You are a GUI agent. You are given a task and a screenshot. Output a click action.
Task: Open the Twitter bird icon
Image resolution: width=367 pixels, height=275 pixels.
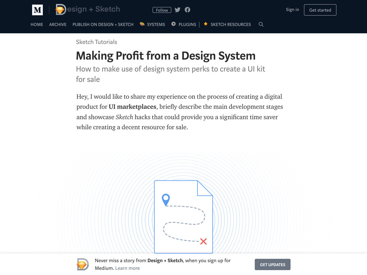pyautogui.click(x=177, y=10)
